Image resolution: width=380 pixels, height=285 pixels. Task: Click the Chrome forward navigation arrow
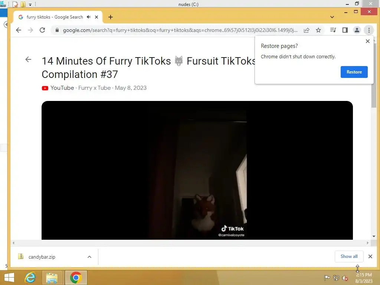(x=30, y=30)
